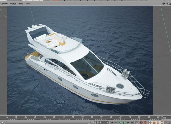Play the animation forwards

[x=124, y=123]
